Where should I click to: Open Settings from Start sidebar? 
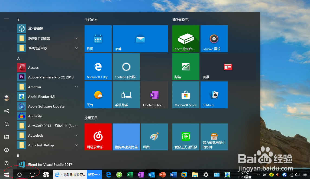pyautogui.click(x=7, y=150)
